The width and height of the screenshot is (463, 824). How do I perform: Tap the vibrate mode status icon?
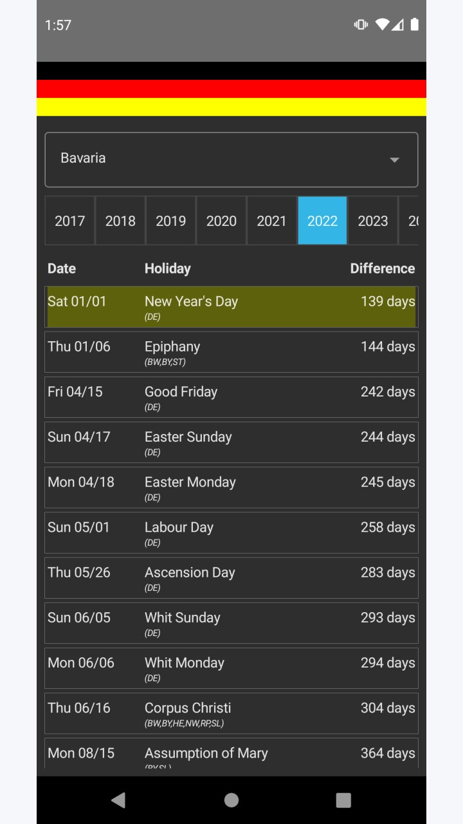[x=361, y=24]
